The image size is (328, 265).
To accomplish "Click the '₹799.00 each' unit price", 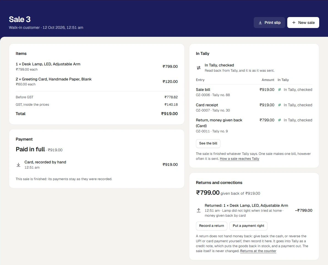I will (x=27, y=69).
